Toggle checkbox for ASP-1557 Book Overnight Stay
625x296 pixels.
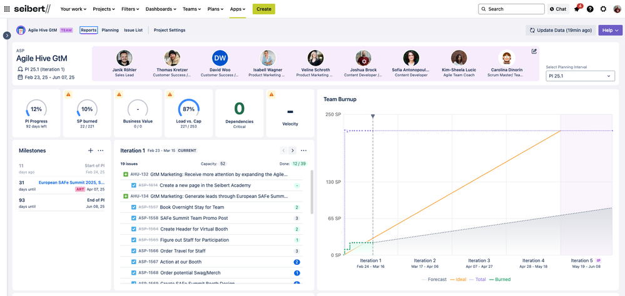[x=133, y=207]
